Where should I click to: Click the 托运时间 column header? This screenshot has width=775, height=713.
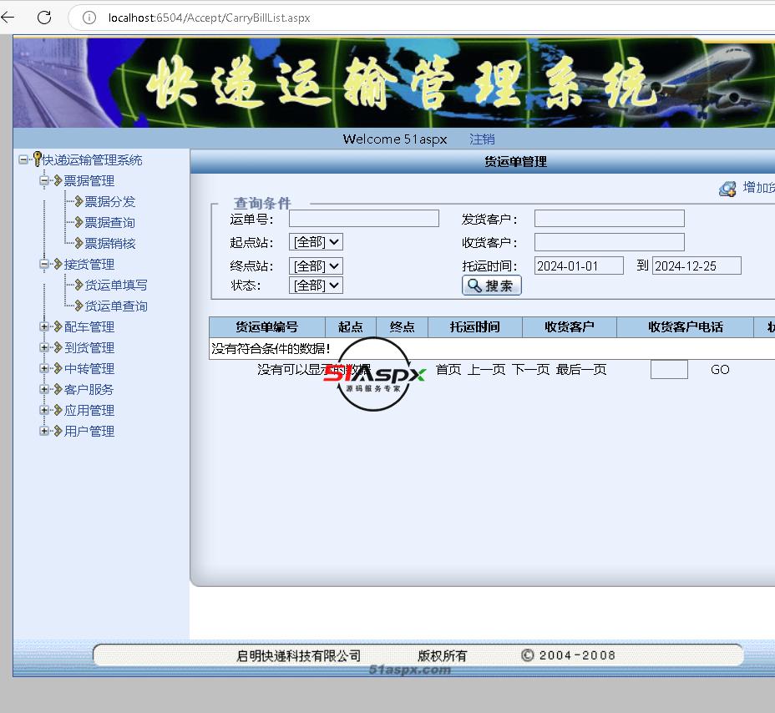pyautogui.click(x=474, y=327)
